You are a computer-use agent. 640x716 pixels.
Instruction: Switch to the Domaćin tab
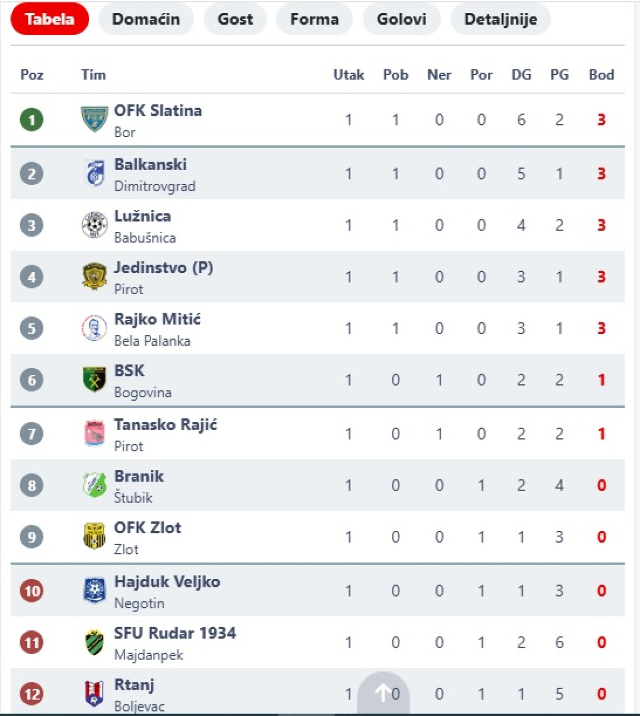pos(146,19)
